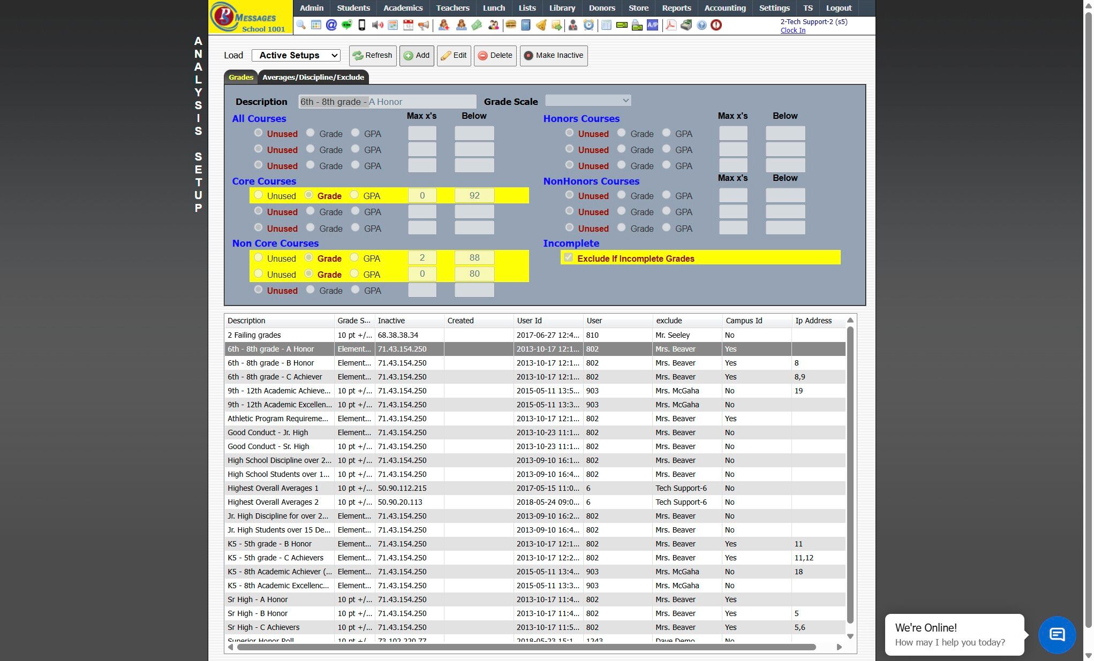Click the blue @ email icon

pos(331,25)
